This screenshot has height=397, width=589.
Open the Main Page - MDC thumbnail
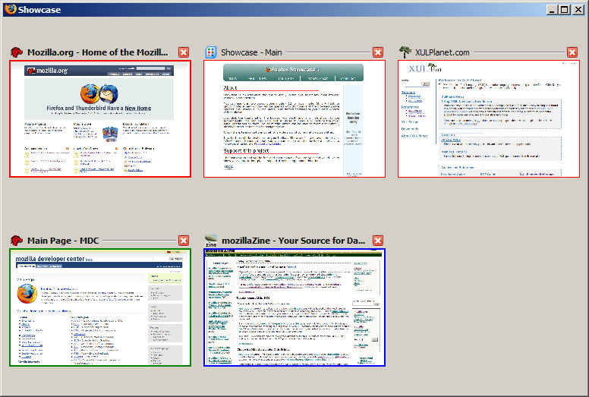pyautogui.click(x=100, y=307)
